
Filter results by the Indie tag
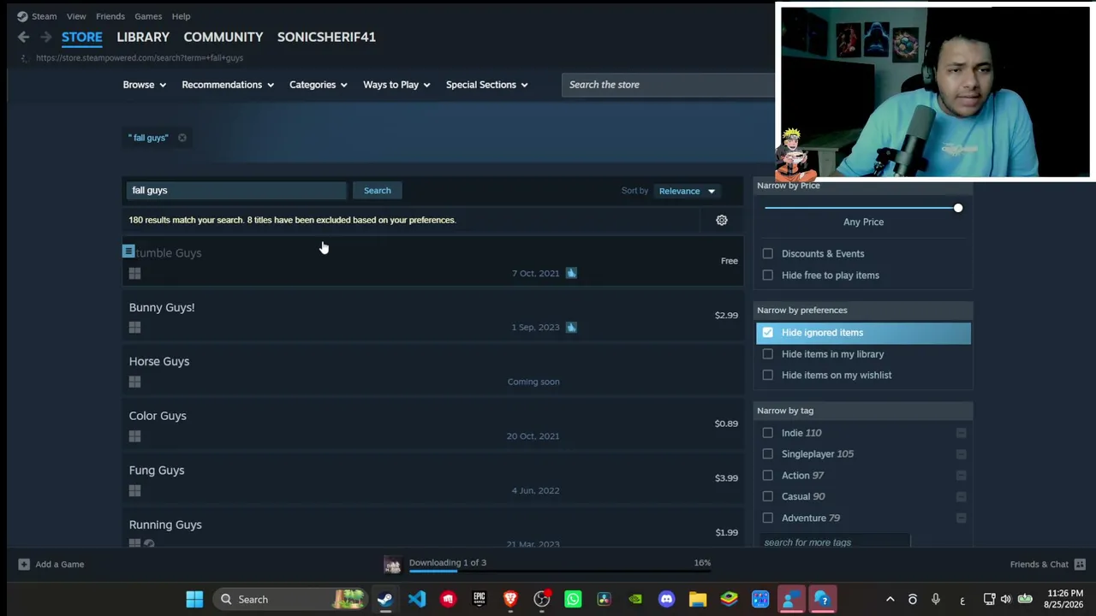point(768,433)
